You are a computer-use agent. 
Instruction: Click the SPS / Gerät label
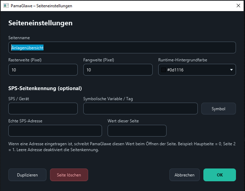[19, 99]
